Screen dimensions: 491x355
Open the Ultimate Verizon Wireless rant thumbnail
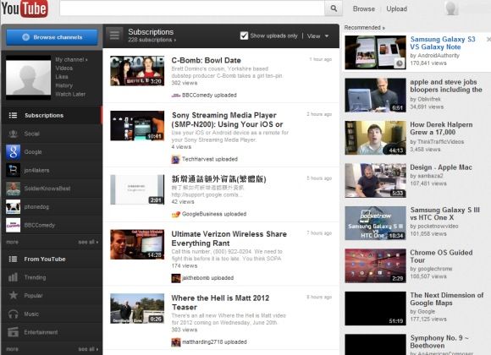137,244
